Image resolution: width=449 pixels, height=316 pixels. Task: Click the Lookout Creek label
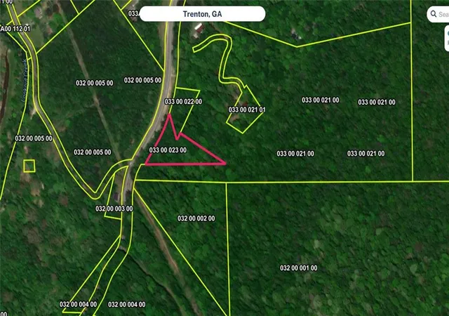pyautogui.click(x=25, y=80)
